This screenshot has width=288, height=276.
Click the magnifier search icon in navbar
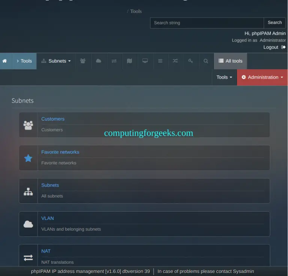(206, 61)
